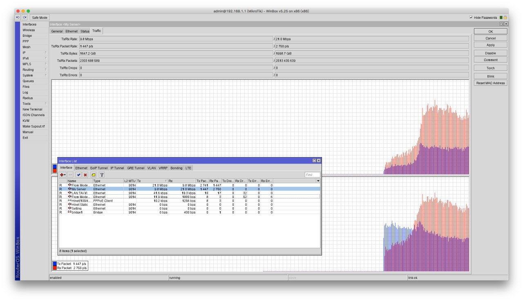Open the column chooser dropdown arrow

tap(318, 181)
